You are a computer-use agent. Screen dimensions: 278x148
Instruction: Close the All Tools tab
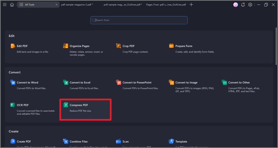[x=56, y=5]
